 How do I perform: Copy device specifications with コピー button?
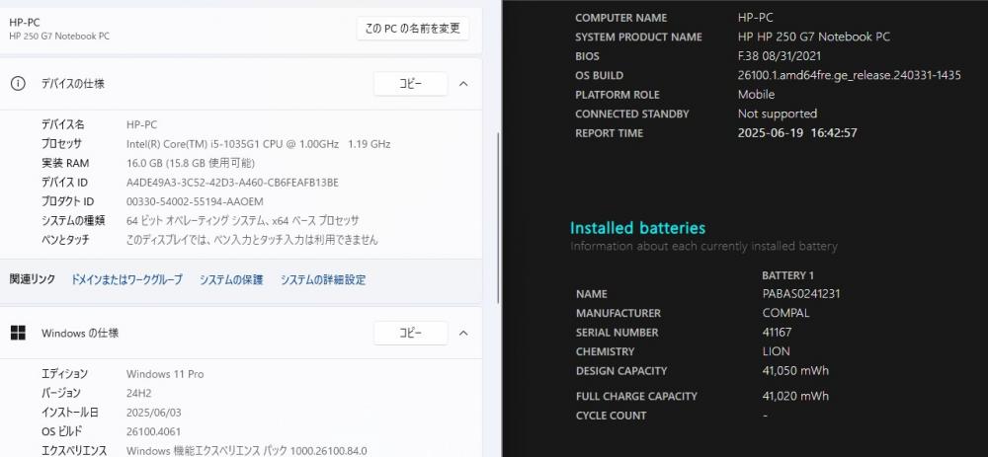tap(411, 84)
